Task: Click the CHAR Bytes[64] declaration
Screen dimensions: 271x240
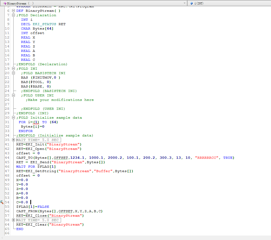Action: point(37,29)
